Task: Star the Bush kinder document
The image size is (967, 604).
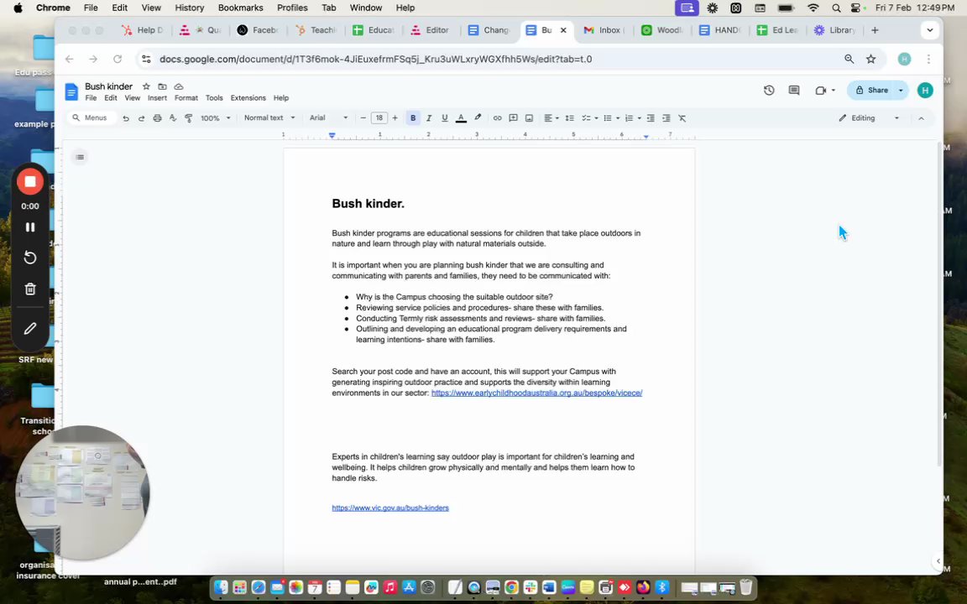Action: (x=146, y=86)
